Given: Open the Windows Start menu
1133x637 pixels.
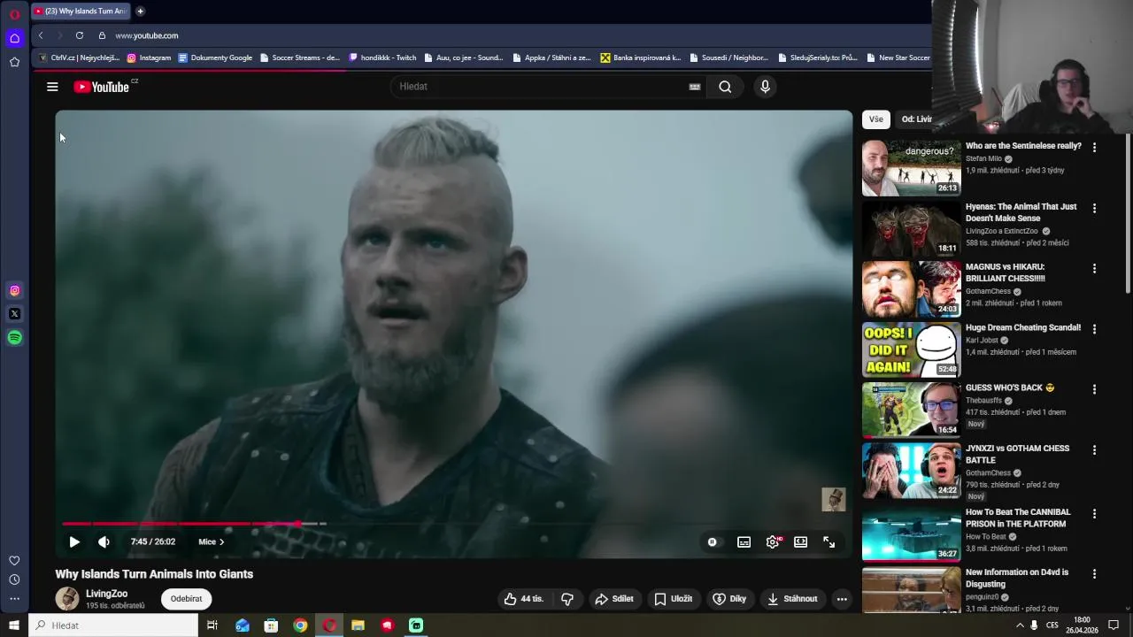Looking at the screenshot, I should [x=14, y=625].
